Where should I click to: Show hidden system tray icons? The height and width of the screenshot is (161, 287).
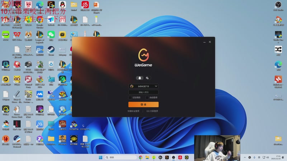pos(245,157)
